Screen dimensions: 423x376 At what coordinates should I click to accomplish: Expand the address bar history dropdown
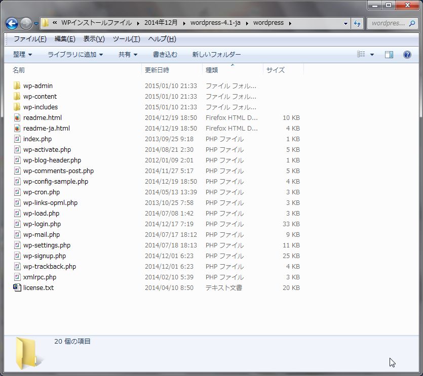pyautogui.click(x=345, y=23)
